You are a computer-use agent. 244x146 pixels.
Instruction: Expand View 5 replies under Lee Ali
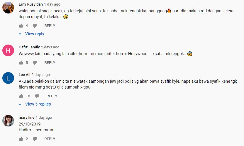pos(38,104)
